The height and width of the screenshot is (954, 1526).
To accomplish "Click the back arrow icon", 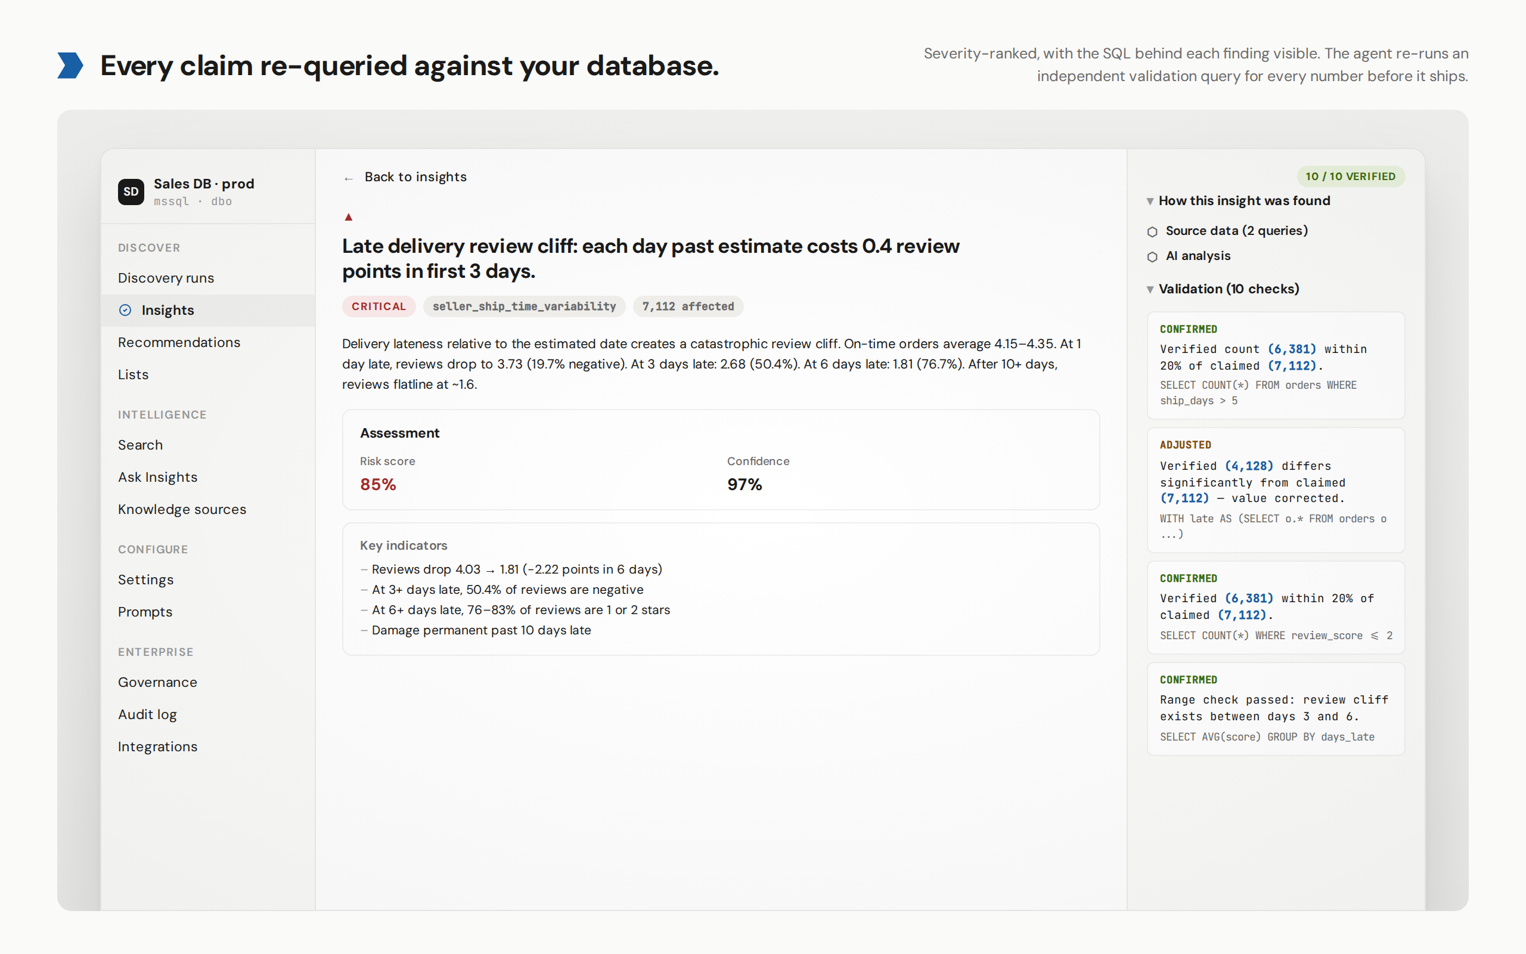I will (x=349, y=178).
